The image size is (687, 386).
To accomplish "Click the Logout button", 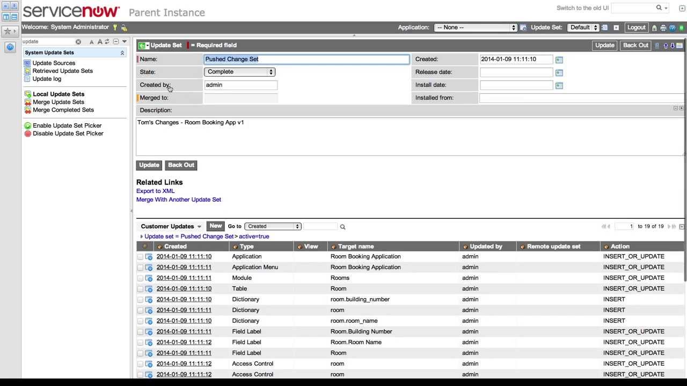I will [x=637, y=27].
